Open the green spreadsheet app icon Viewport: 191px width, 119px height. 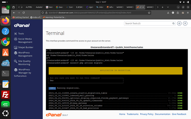(5, 105)
